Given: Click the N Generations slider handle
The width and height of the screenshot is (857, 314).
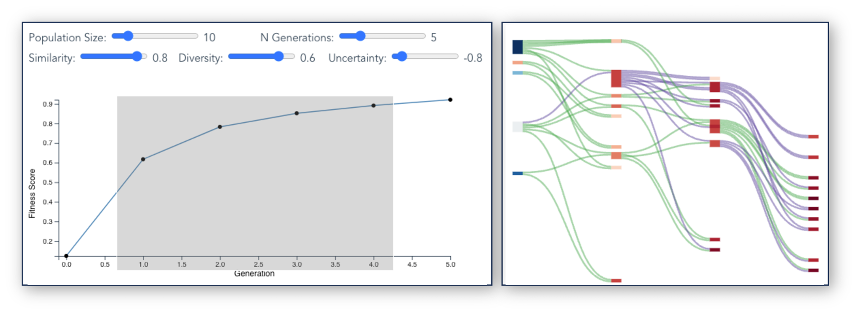Looking at the screenshot, I should click(x=360, y=36).
